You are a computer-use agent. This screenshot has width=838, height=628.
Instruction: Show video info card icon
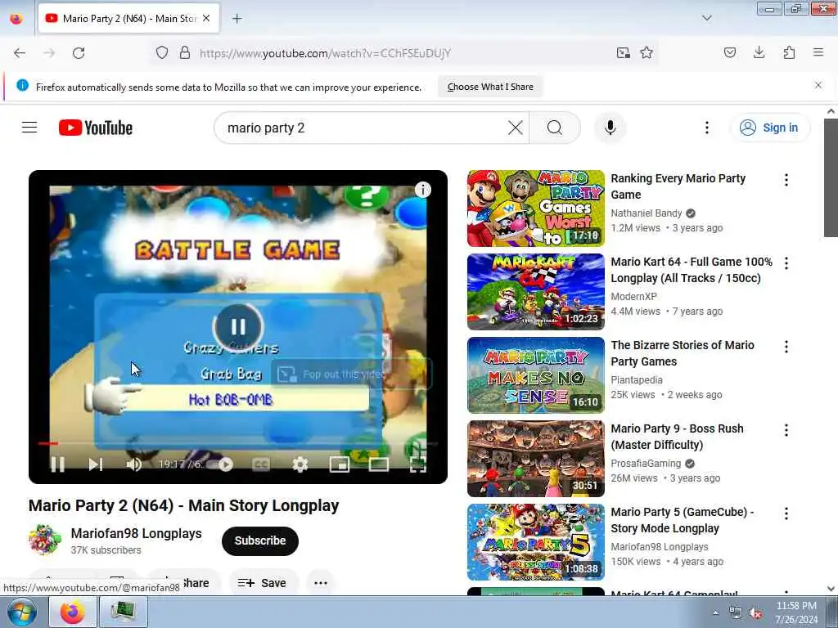pos(423,190)
